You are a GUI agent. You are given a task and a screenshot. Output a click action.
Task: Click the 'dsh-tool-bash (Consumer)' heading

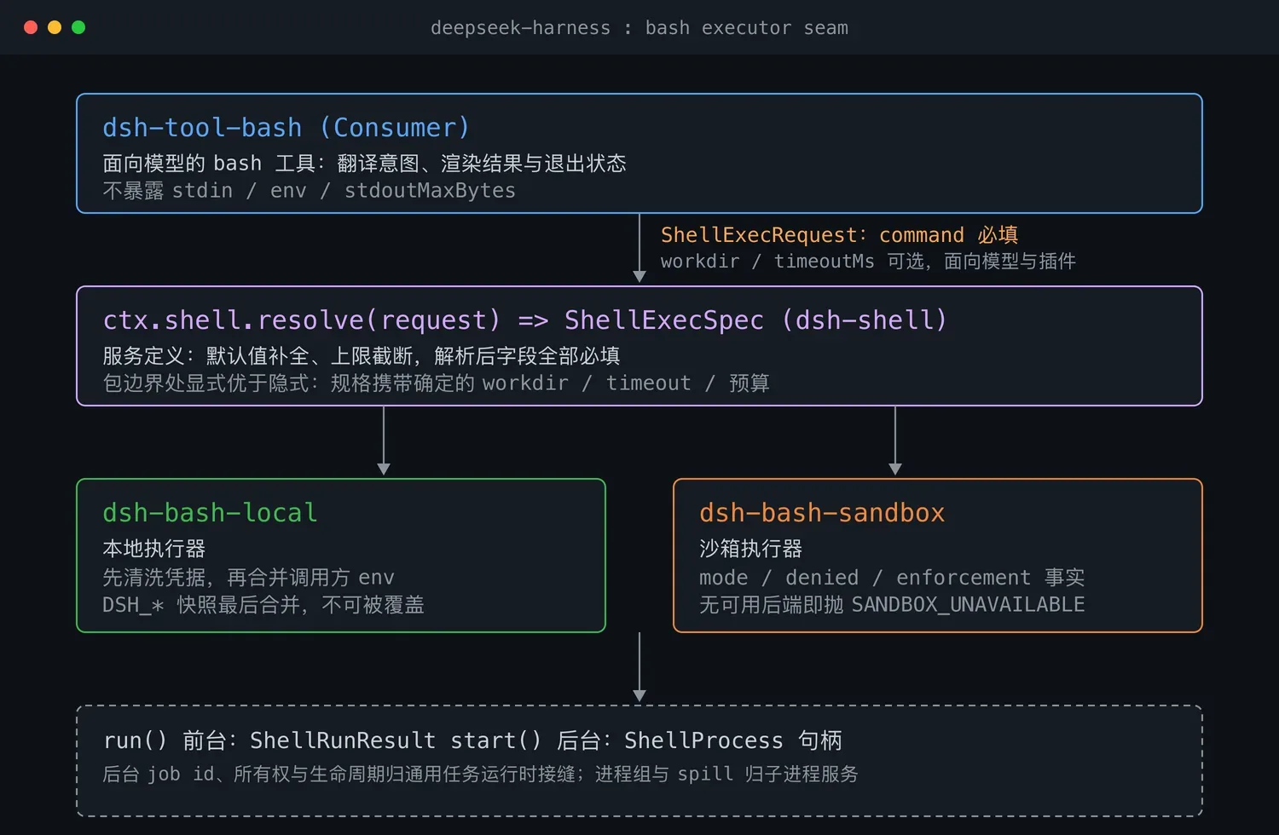tap(286, 128)
